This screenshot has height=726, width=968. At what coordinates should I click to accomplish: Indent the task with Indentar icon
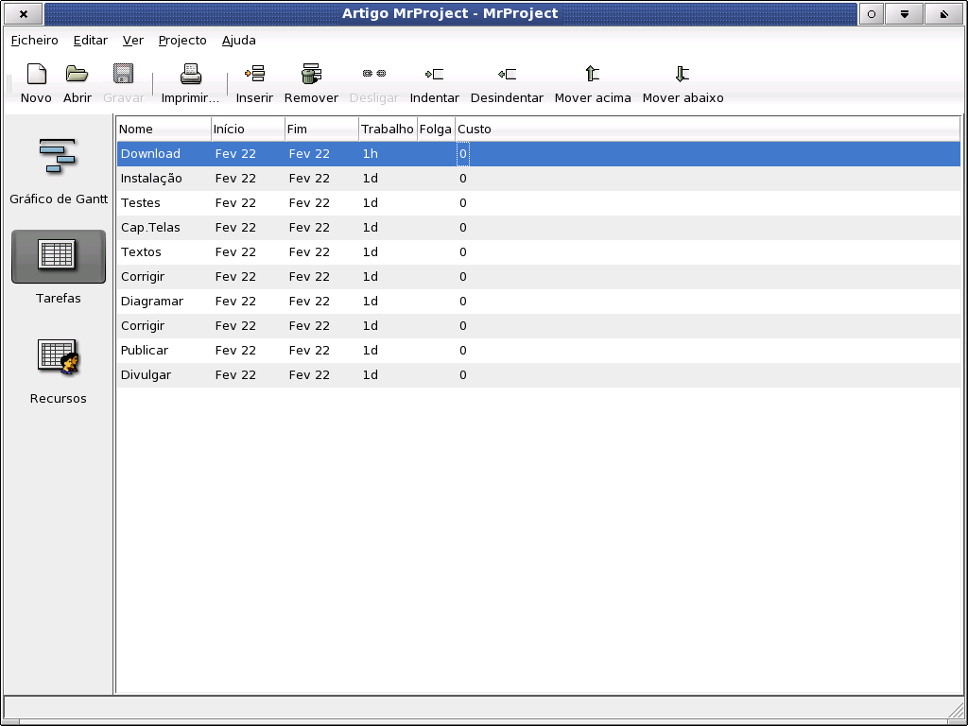click(435, 83)
